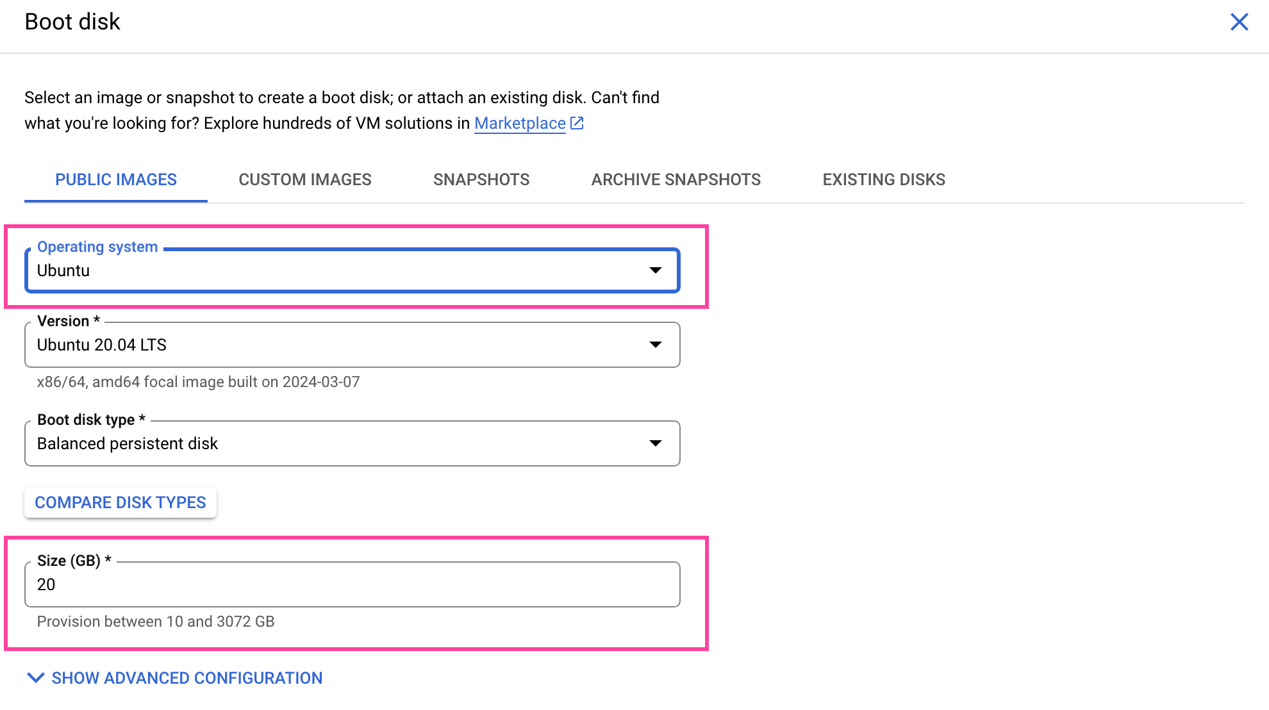Click the Marketplace external link icon

pyautogui.click(x=577, y=123)
